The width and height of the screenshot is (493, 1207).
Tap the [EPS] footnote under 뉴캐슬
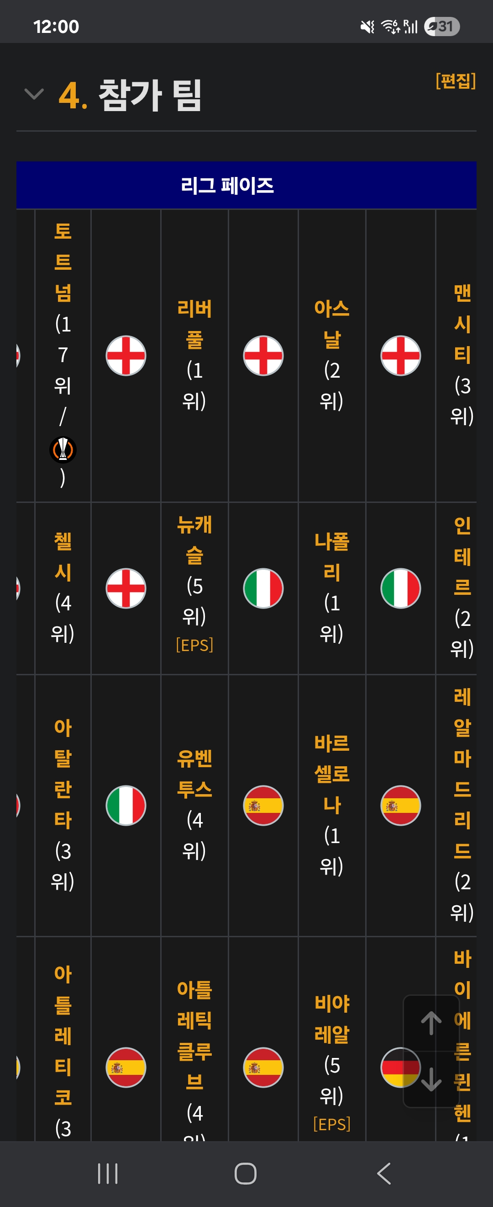(194, 645)
